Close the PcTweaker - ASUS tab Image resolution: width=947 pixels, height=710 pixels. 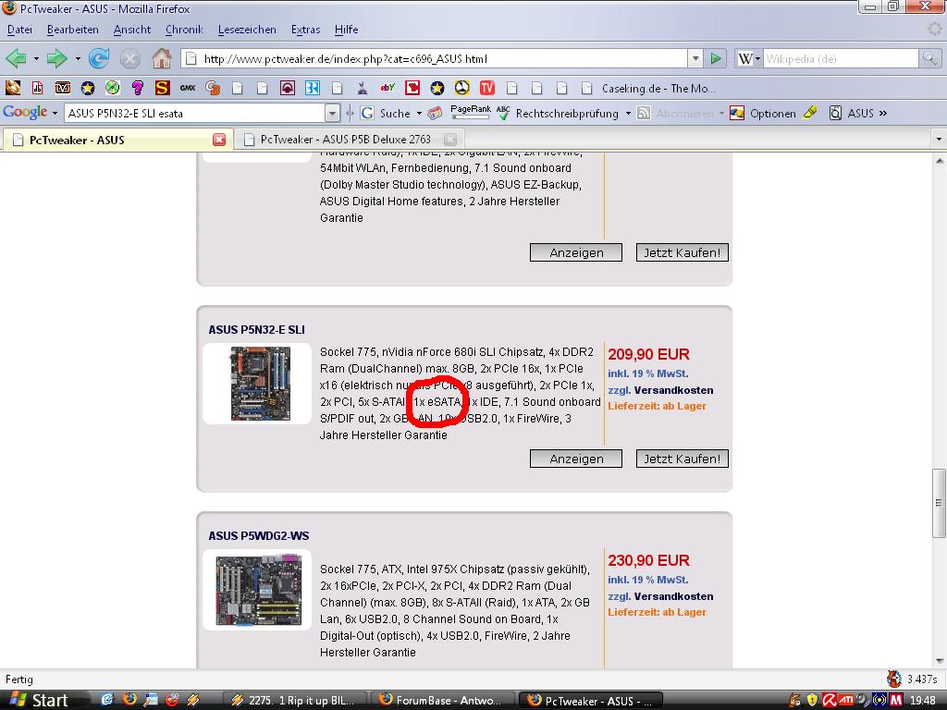(218, 140)
